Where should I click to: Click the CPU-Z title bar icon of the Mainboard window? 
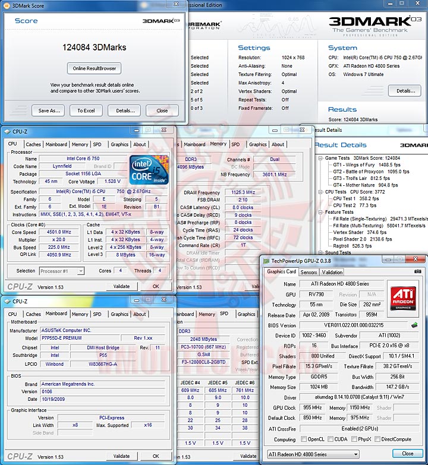tap(7, 301)
